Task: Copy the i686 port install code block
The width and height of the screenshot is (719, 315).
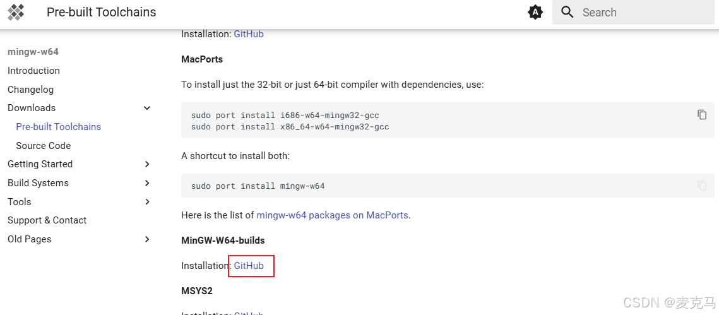Action: tap(701, 115)
